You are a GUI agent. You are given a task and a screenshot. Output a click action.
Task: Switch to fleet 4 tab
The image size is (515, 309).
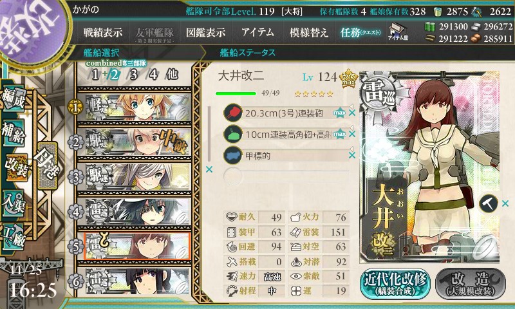[153, 75]
